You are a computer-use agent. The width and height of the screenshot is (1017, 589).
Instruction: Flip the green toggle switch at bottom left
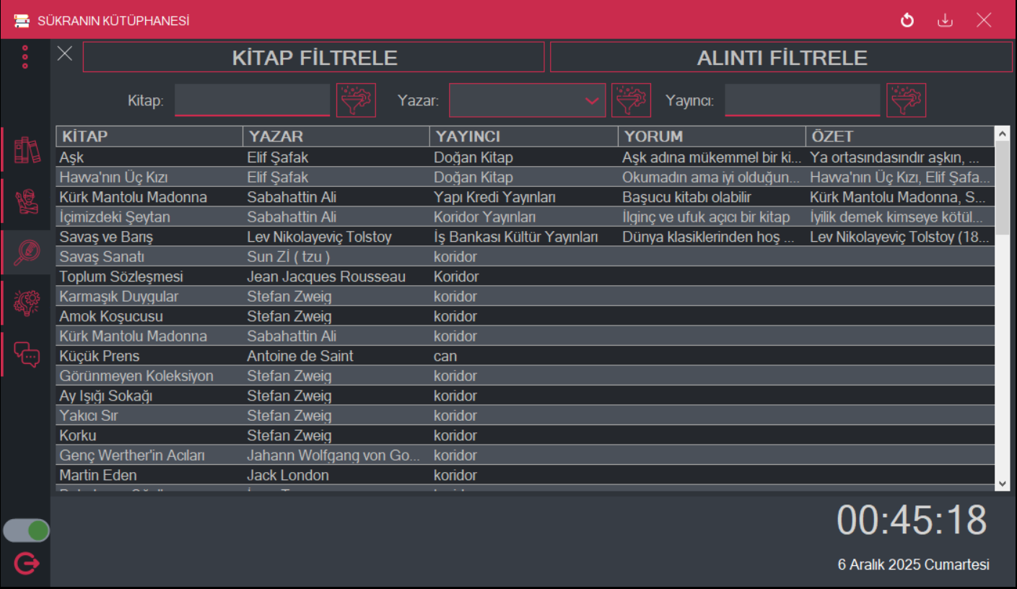click(27, 530)
